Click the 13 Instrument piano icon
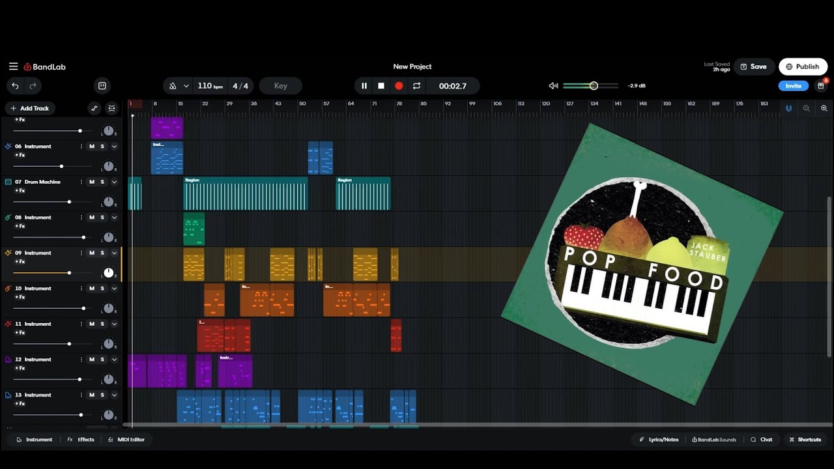 tap(8, 395)
